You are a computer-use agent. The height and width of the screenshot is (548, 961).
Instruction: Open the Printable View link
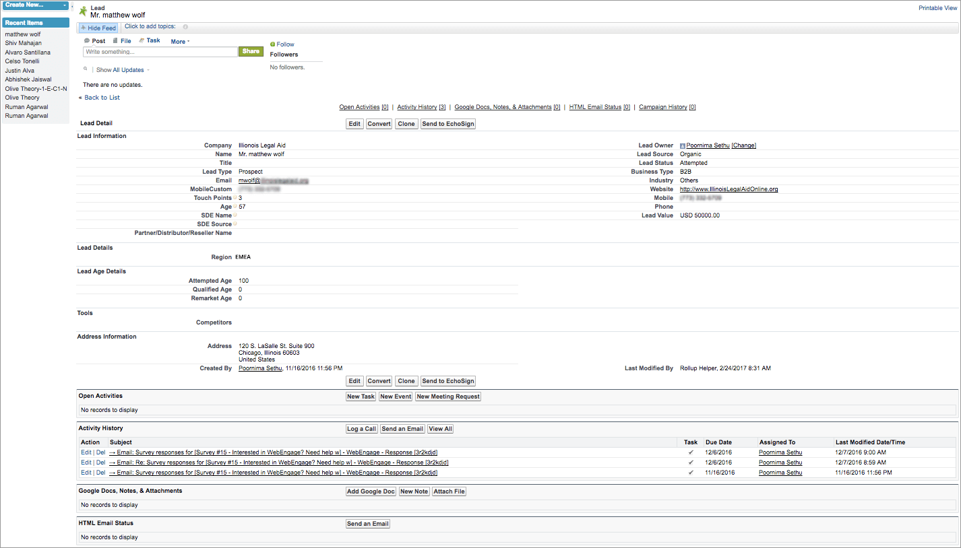(x=937, y=8)
